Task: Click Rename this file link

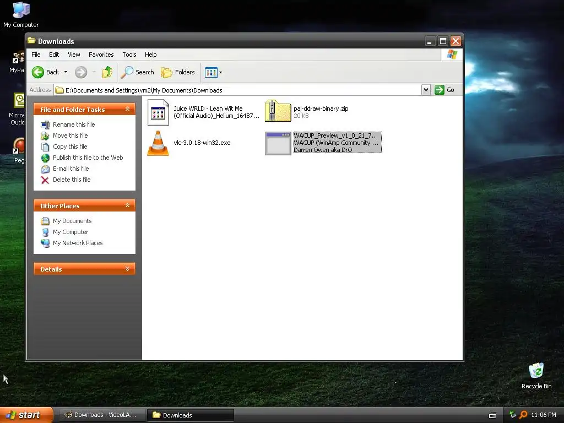Action: click(74, 124)
